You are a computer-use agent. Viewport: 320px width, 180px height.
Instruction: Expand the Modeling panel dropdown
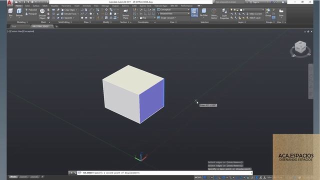coord(22,22)
